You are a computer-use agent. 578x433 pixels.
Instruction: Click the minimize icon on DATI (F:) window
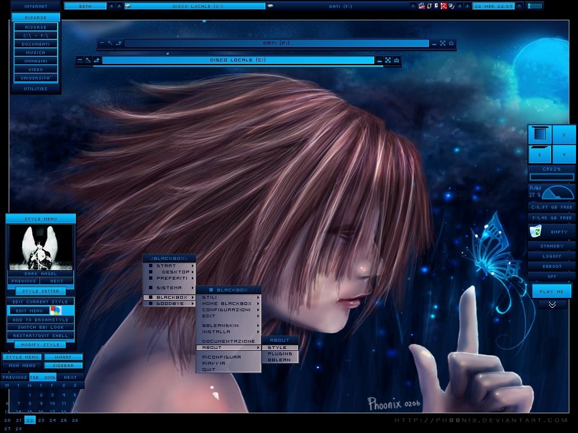pos(434,43)
